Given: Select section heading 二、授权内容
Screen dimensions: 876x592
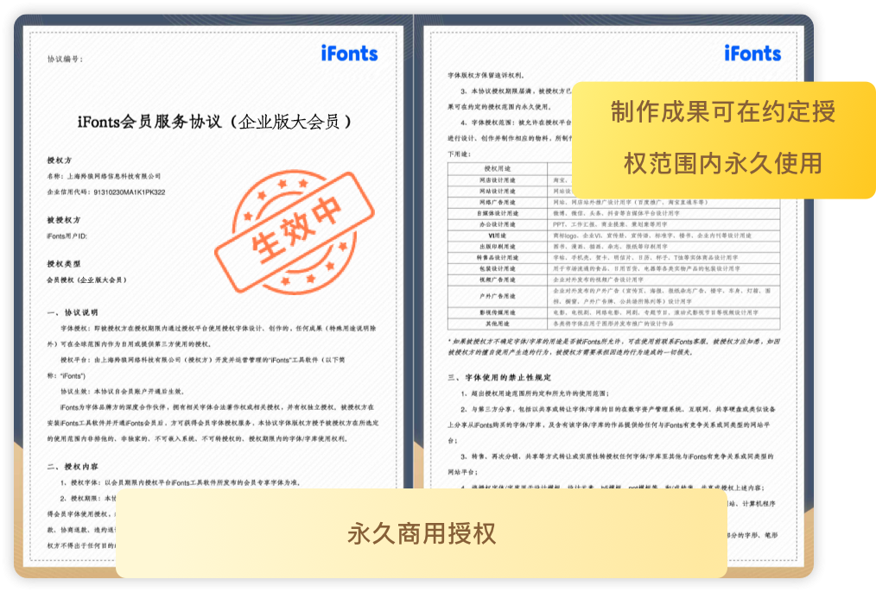Looking at the screenshot, I should coord(73,467).
